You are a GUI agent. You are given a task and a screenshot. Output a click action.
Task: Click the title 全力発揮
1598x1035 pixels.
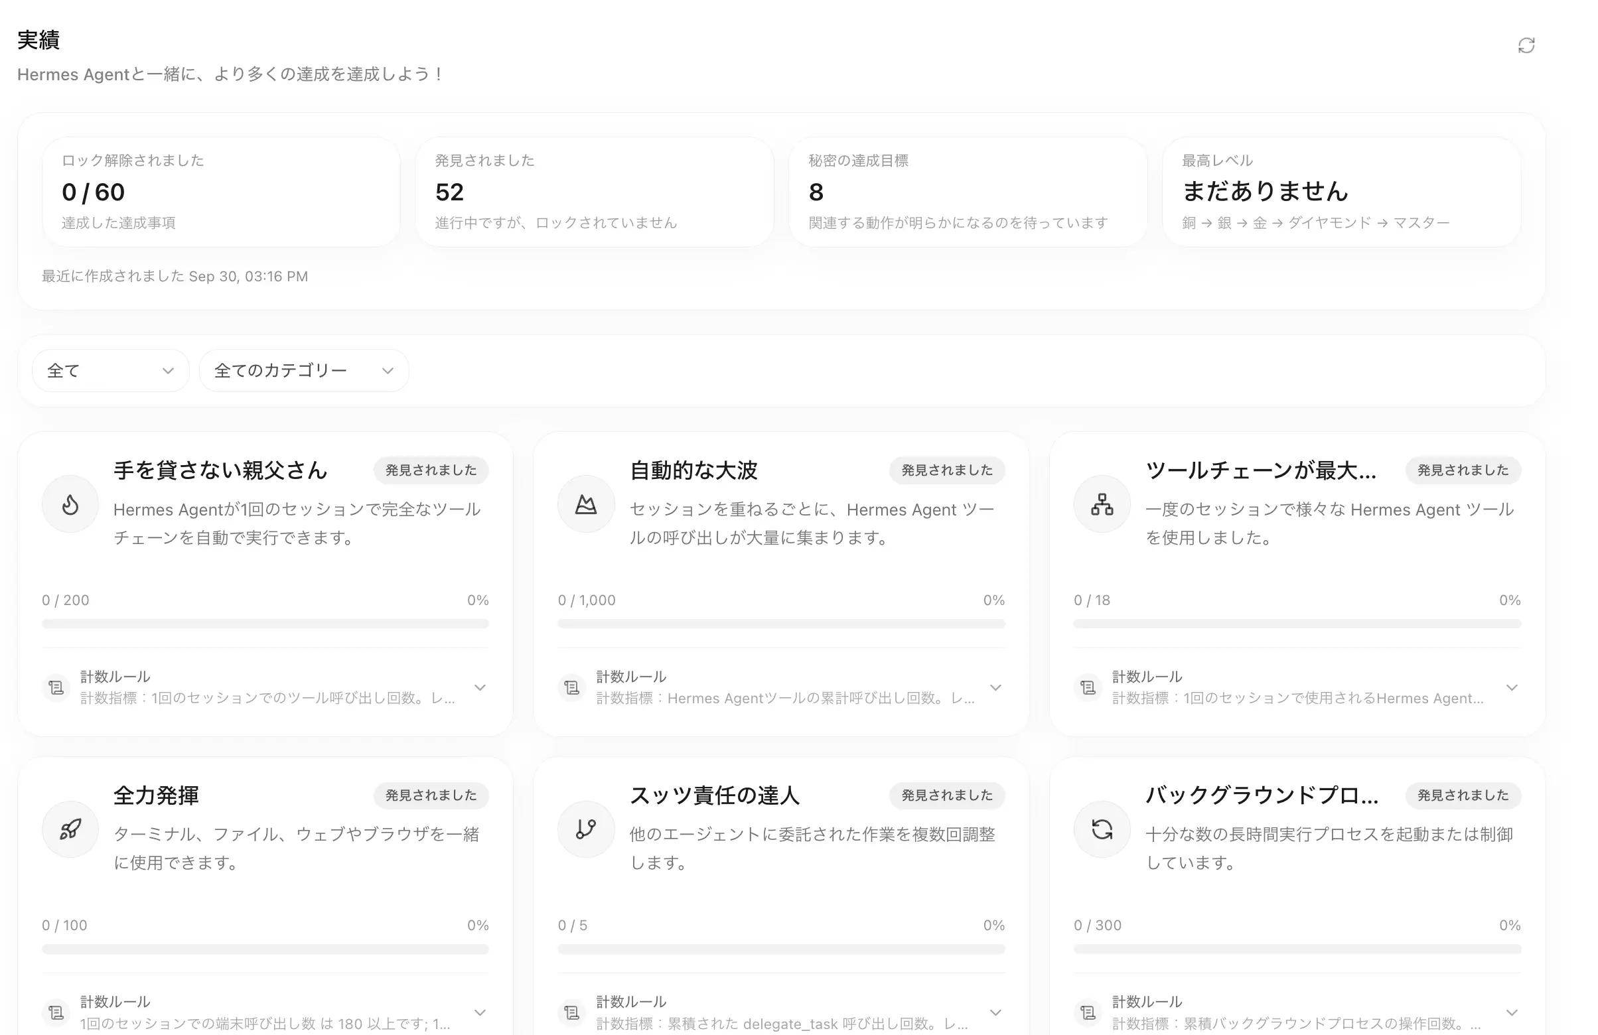click(x=156, y=795)
